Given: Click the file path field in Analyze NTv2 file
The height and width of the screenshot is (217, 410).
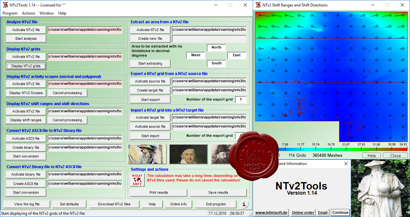Looking at the screenshot, I should tap(85, 30).
